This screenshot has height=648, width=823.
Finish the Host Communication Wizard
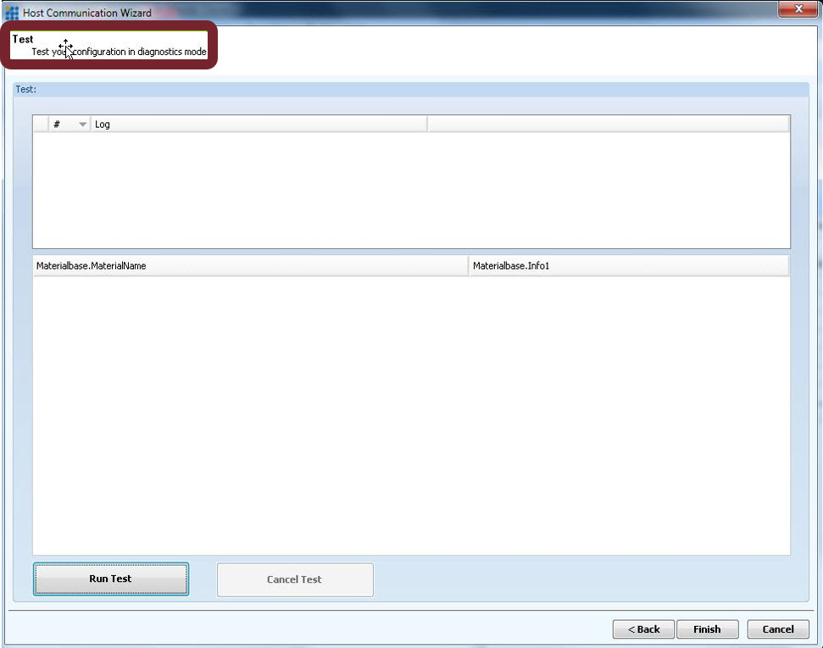[707, 629]
